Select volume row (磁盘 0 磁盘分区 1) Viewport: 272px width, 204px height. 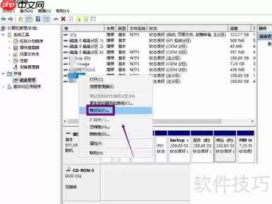[x=86, y=40]
